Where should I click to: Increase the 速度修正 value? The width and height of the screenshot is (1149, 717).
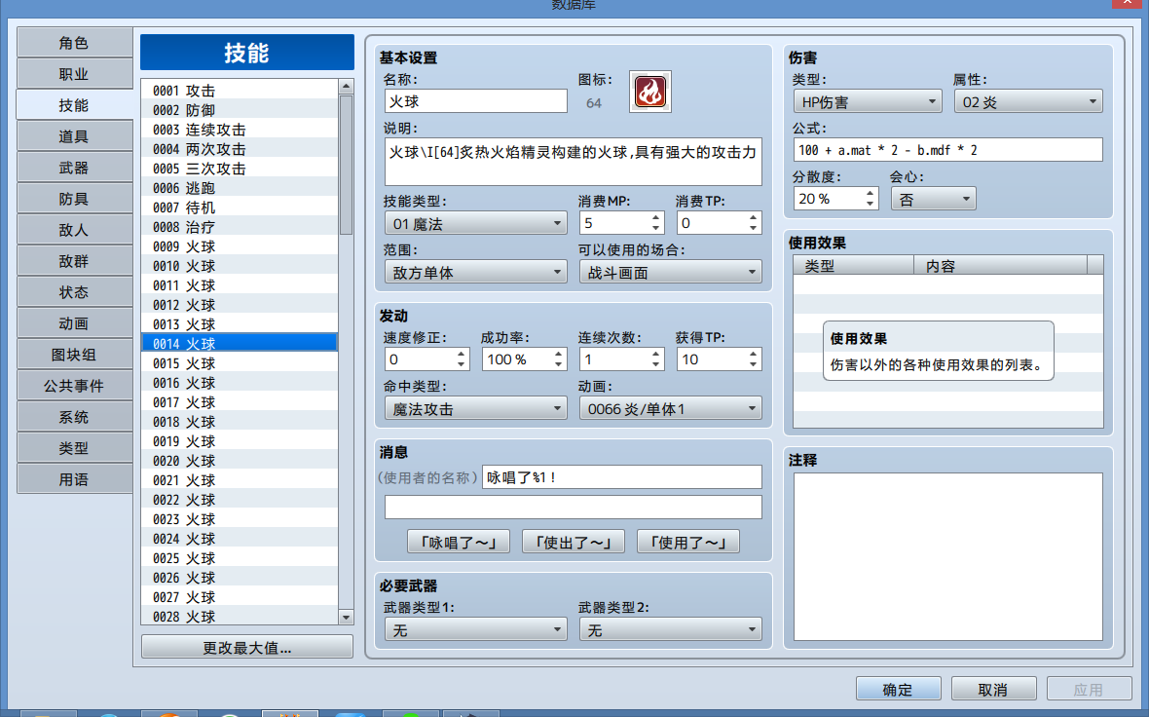461,354
